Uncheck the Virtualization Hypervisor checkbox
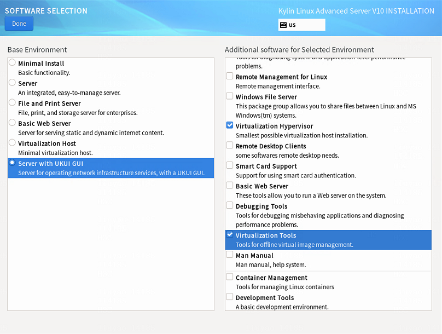442x334 pixels. click(x=230, y=125)
